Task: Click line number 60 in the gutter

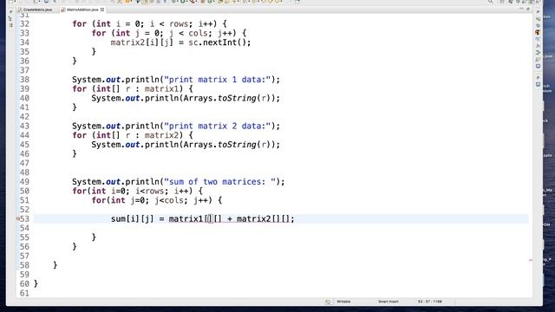Action: pyautogui.click(x=24, y=283)
